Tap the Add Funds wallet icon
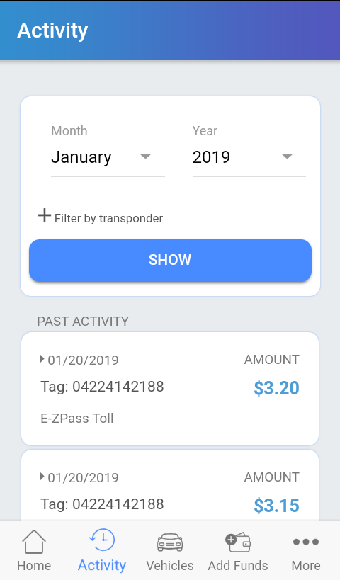Viewport: 340px width, 580px height. click(238, 542)
